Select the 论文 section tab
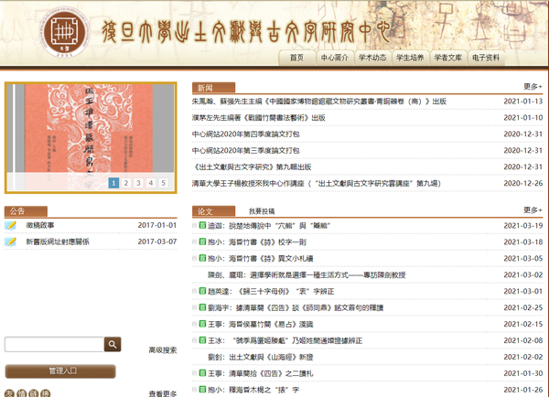This screenshot has height=397, width=549. click(213, 211)
